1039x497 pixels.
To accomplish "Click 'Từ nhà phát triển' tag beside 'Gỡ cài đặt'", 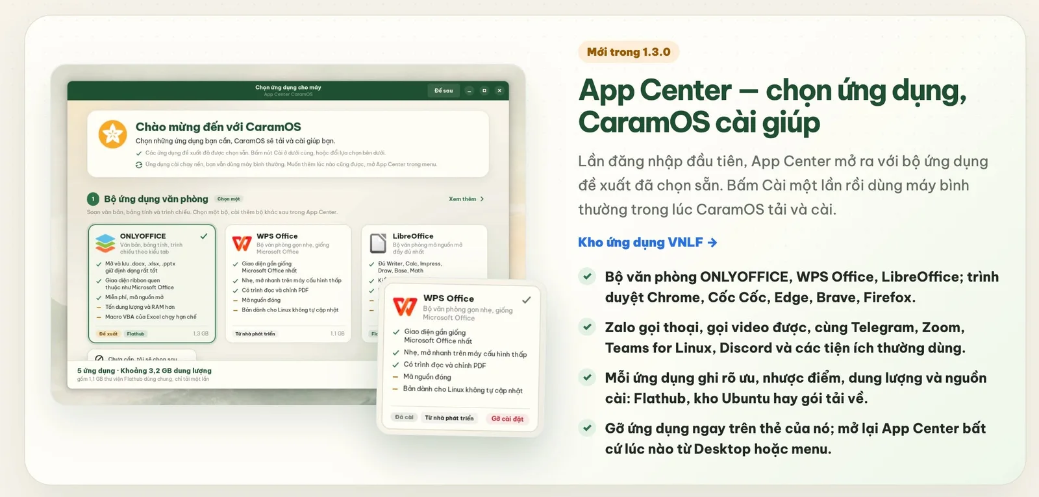I will pos(449,418).
